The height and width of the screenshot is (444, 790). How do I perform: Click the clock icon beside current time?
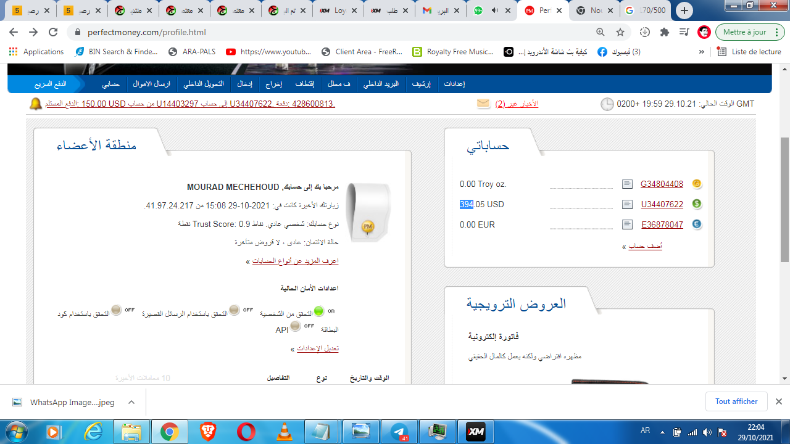click(607, 104)
